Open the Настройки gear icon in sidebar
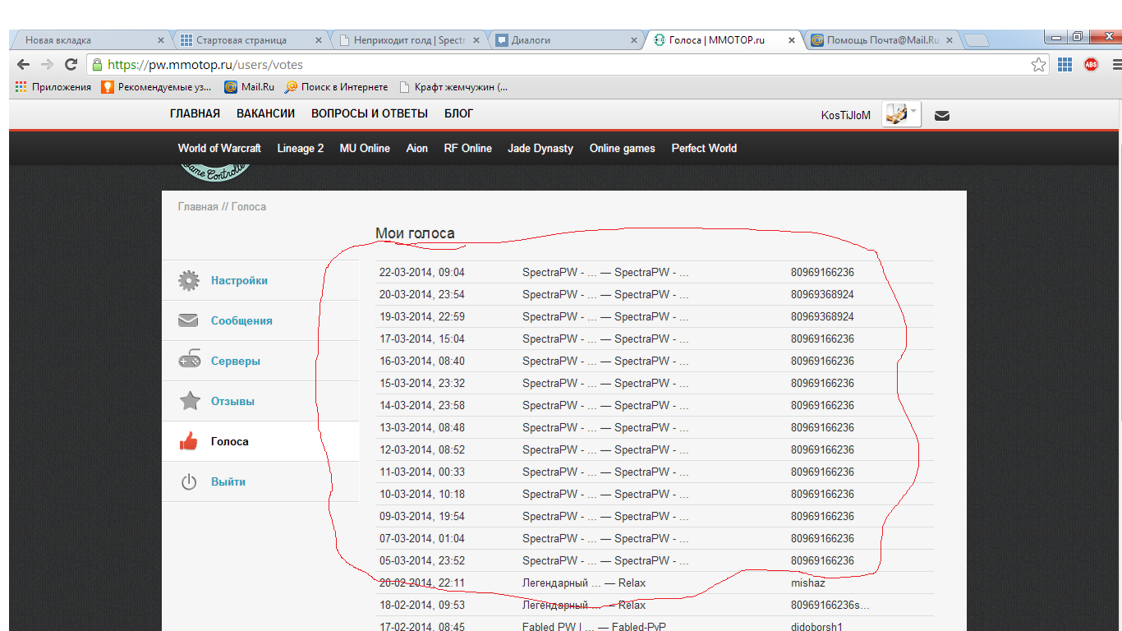The width and height of the screenshot is (1122, 631). coord(189,280)
